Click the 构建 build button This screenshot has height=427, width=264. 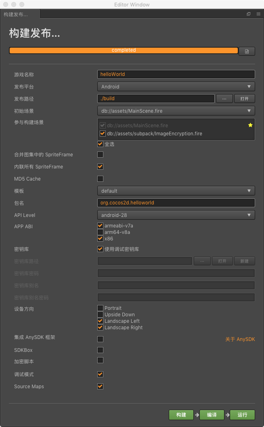click(x=181, y=415)
